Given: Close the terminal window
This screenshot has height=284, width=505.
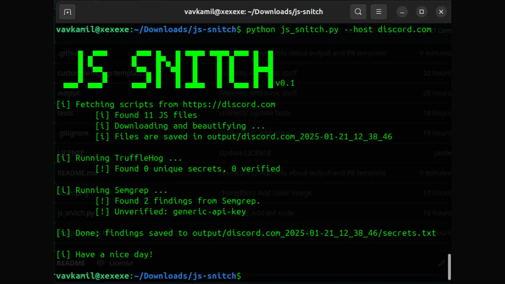Looking at the screenshot, I should pos(441,12).
